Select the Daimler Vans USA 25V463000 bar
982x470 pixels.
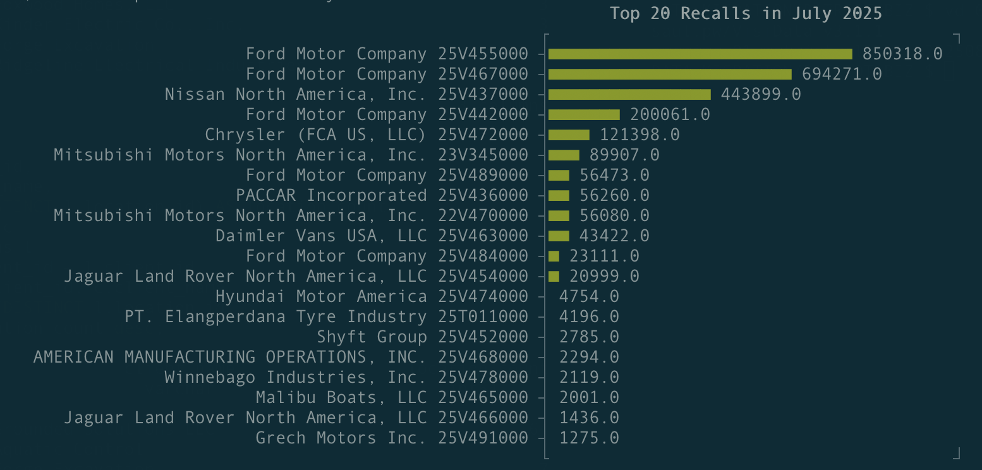(559, 235)
